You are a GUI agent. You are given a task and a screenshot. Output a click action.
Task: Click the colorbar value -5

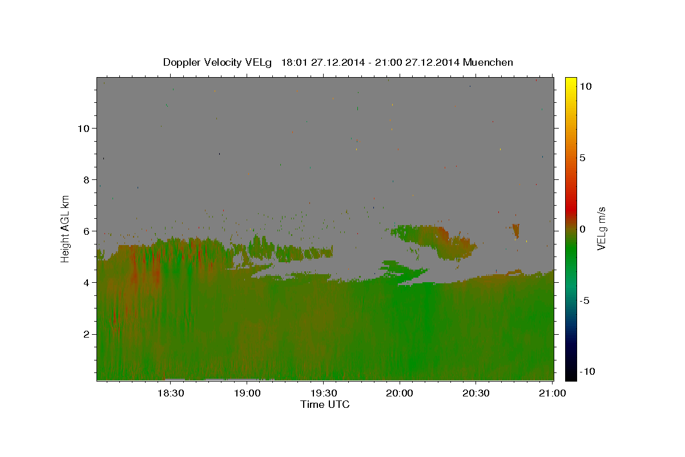tap(585, 300)
